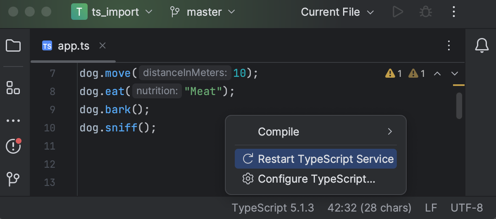Click the TypeScript 5.1.3 status widget
496x219 pixels.
click(273, 207)
